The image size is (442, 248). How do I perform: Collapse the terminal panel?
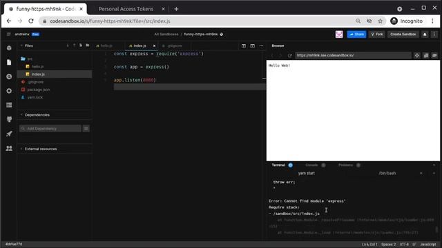pyautogui.click(x=434, y=165)
